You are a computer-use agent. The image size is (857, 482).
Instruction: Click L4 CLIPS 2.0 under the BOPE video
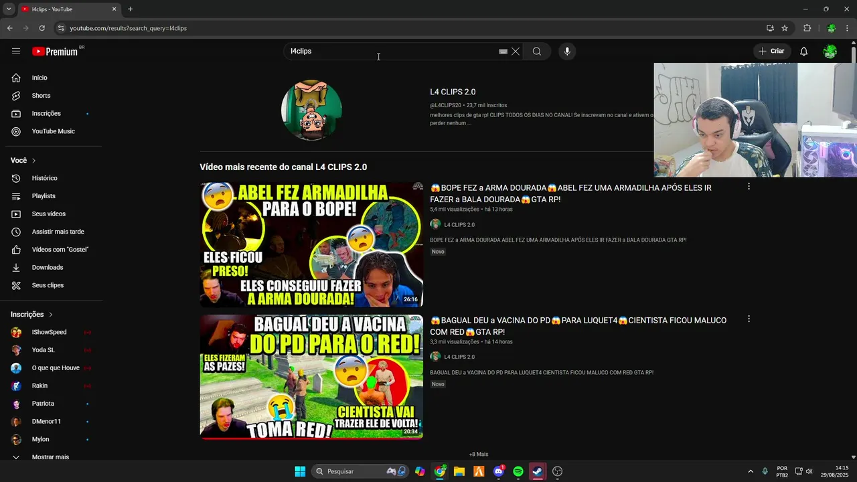coord(459,224)
